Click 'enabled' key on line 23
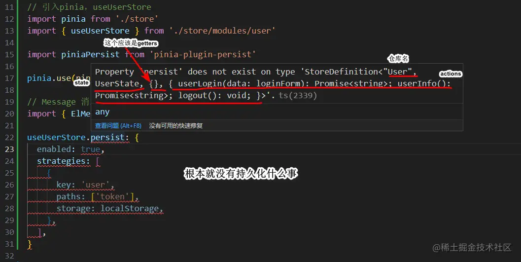This screenshot has height=262, width=521. coord(54,150)
